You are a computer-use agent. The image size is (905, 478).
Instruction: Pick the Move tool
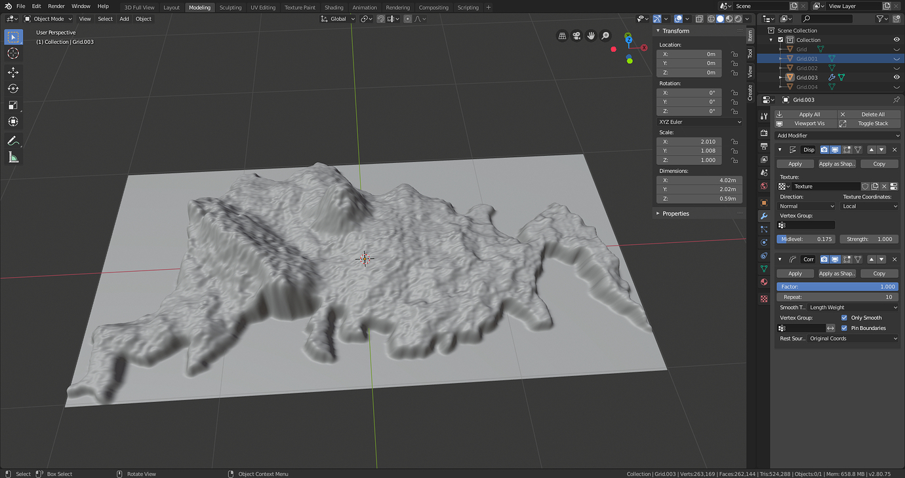point(13,72)
